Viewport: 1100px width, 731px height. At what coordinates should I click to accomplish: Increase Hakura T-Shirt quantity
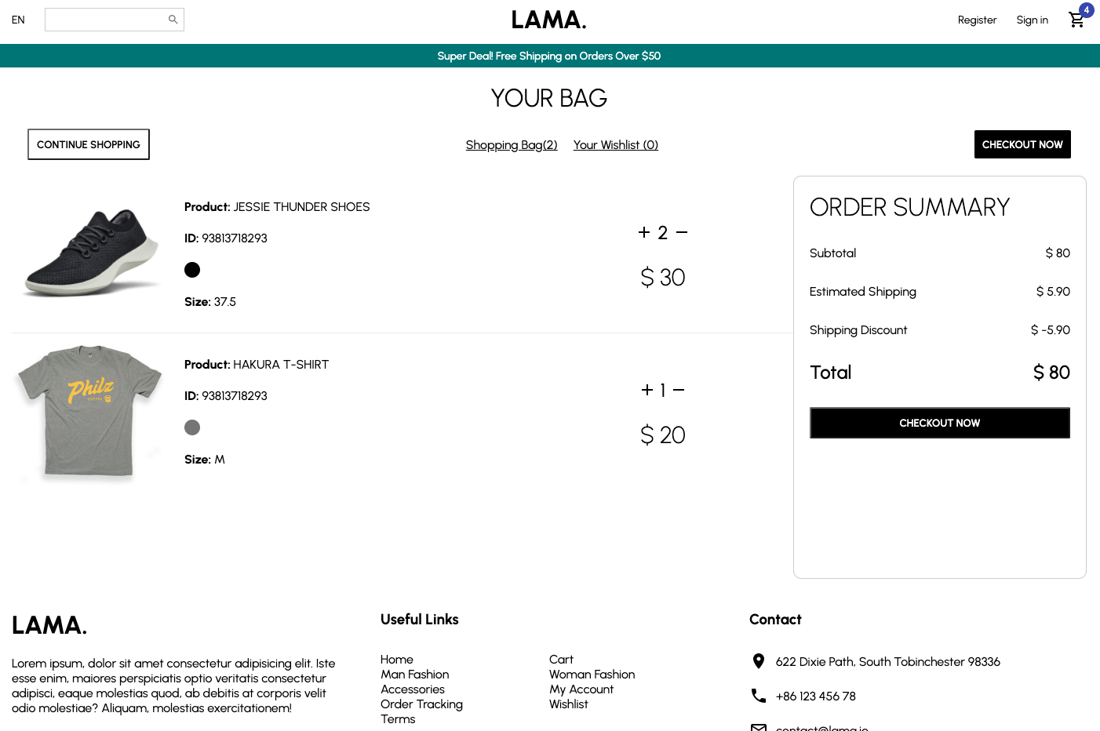[x=647, y=390]
